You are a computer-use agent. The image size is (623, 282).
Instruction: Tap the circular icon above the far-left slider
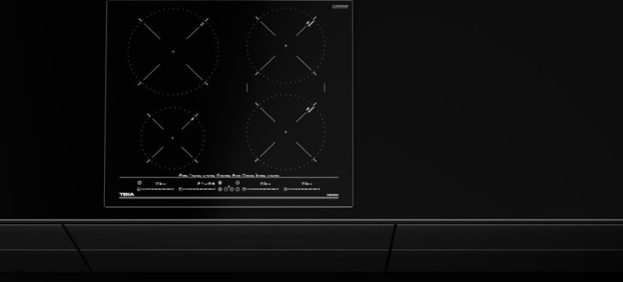point(140,182)
